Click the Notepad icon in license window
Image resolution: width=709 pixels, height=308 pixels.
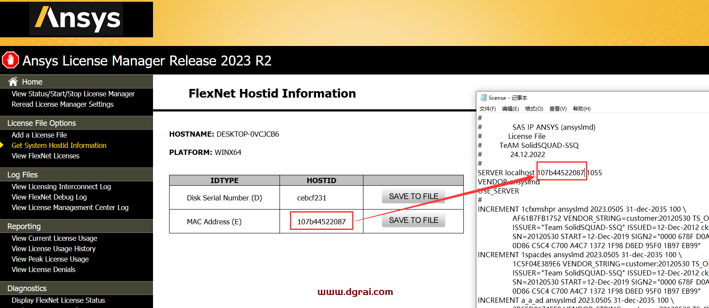[483, 98]
